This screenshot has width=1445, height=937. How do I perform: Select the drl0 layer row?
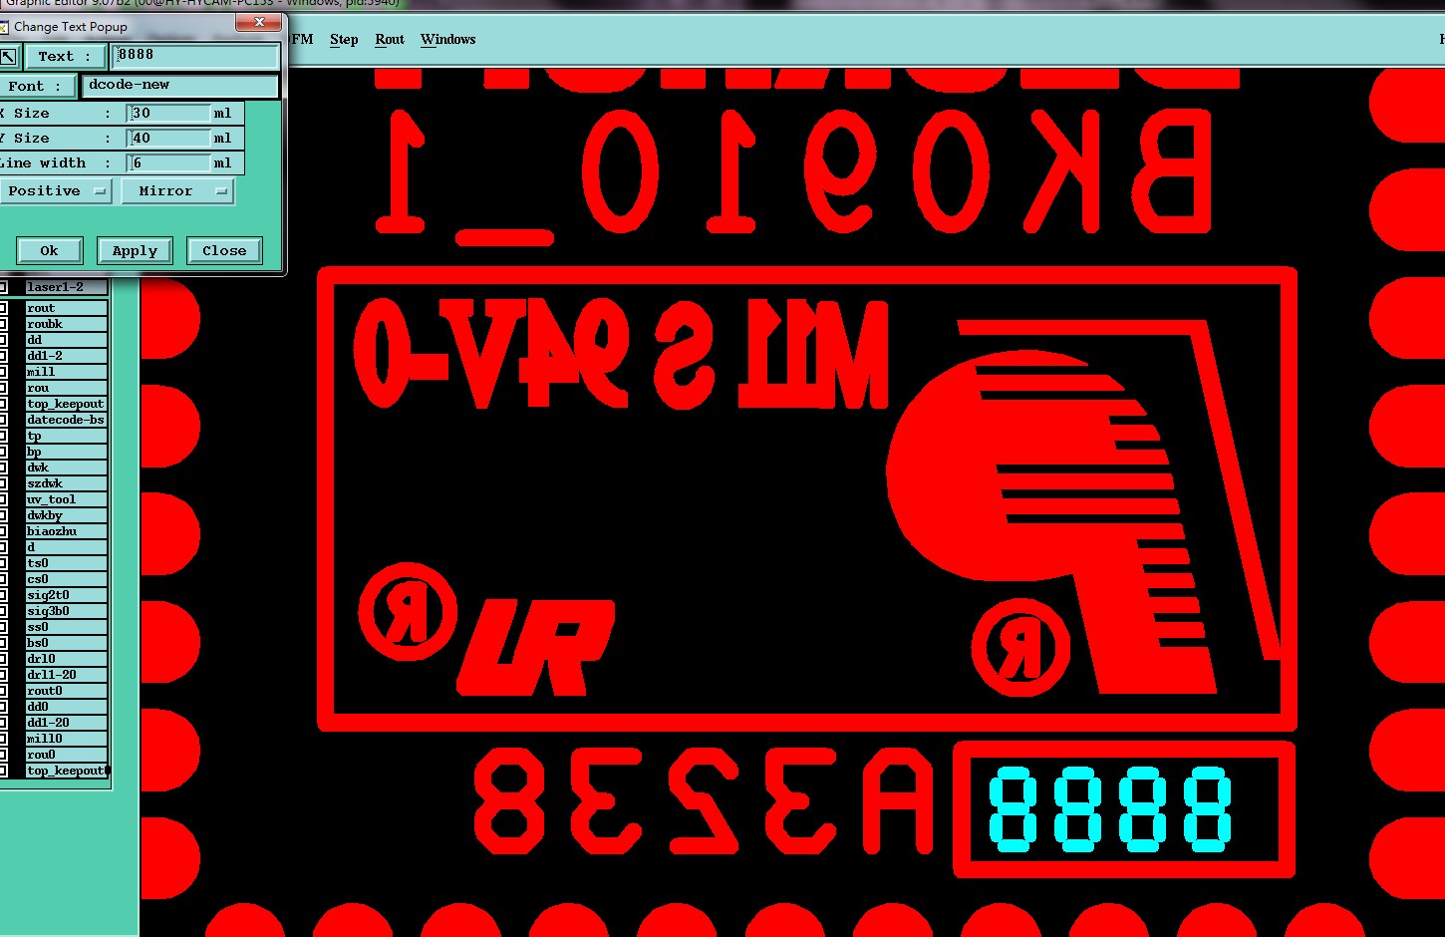click(66, 659)
